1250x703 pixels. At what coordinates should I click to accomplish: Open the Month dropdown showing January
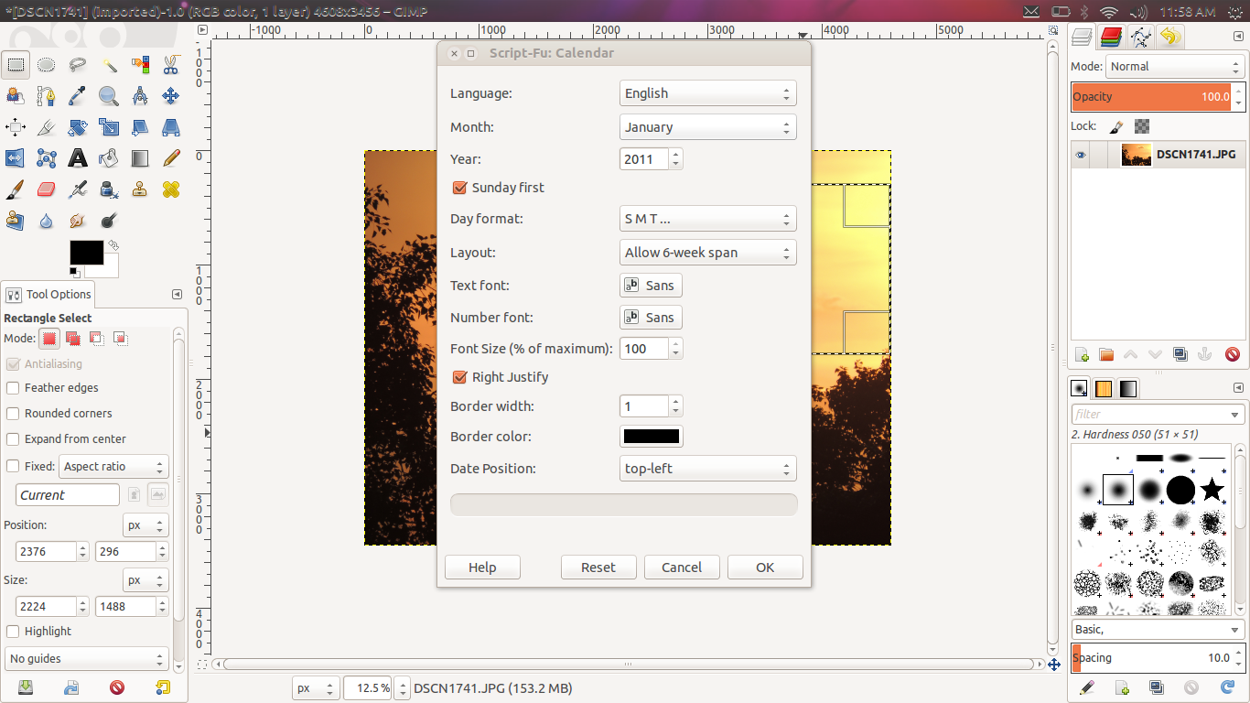pos(707,127)
